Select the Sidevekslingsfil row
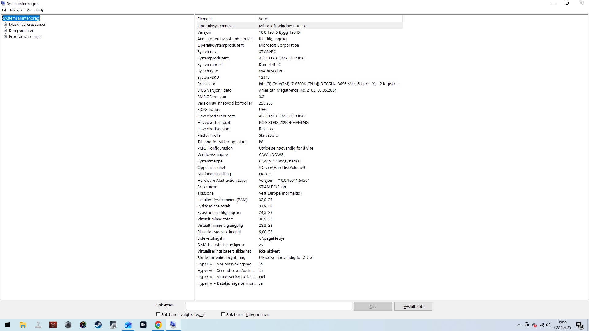 [x=299, y=238]
